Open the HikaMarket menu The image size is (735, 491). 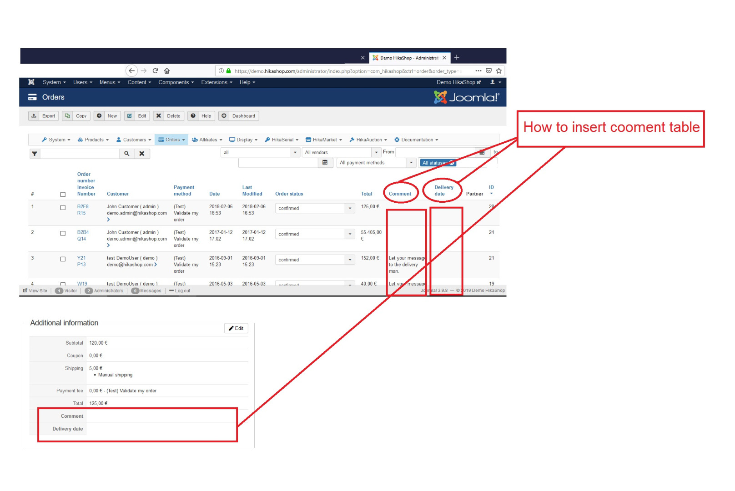(x=324, y=140)
